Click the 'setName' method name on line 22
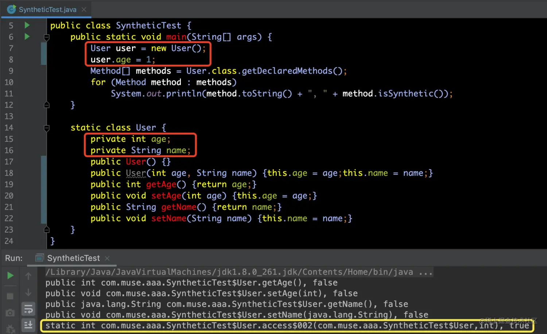 click(168, 218)
